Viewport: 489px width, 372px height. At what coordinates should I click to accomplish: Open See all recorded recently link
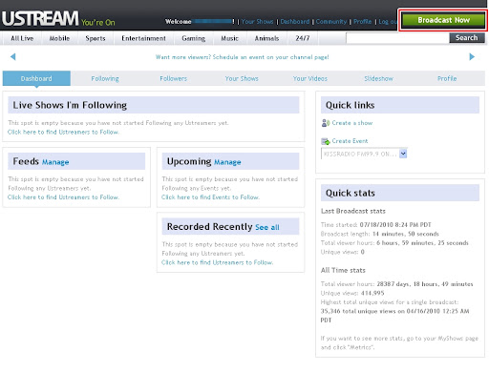[267, 227]
